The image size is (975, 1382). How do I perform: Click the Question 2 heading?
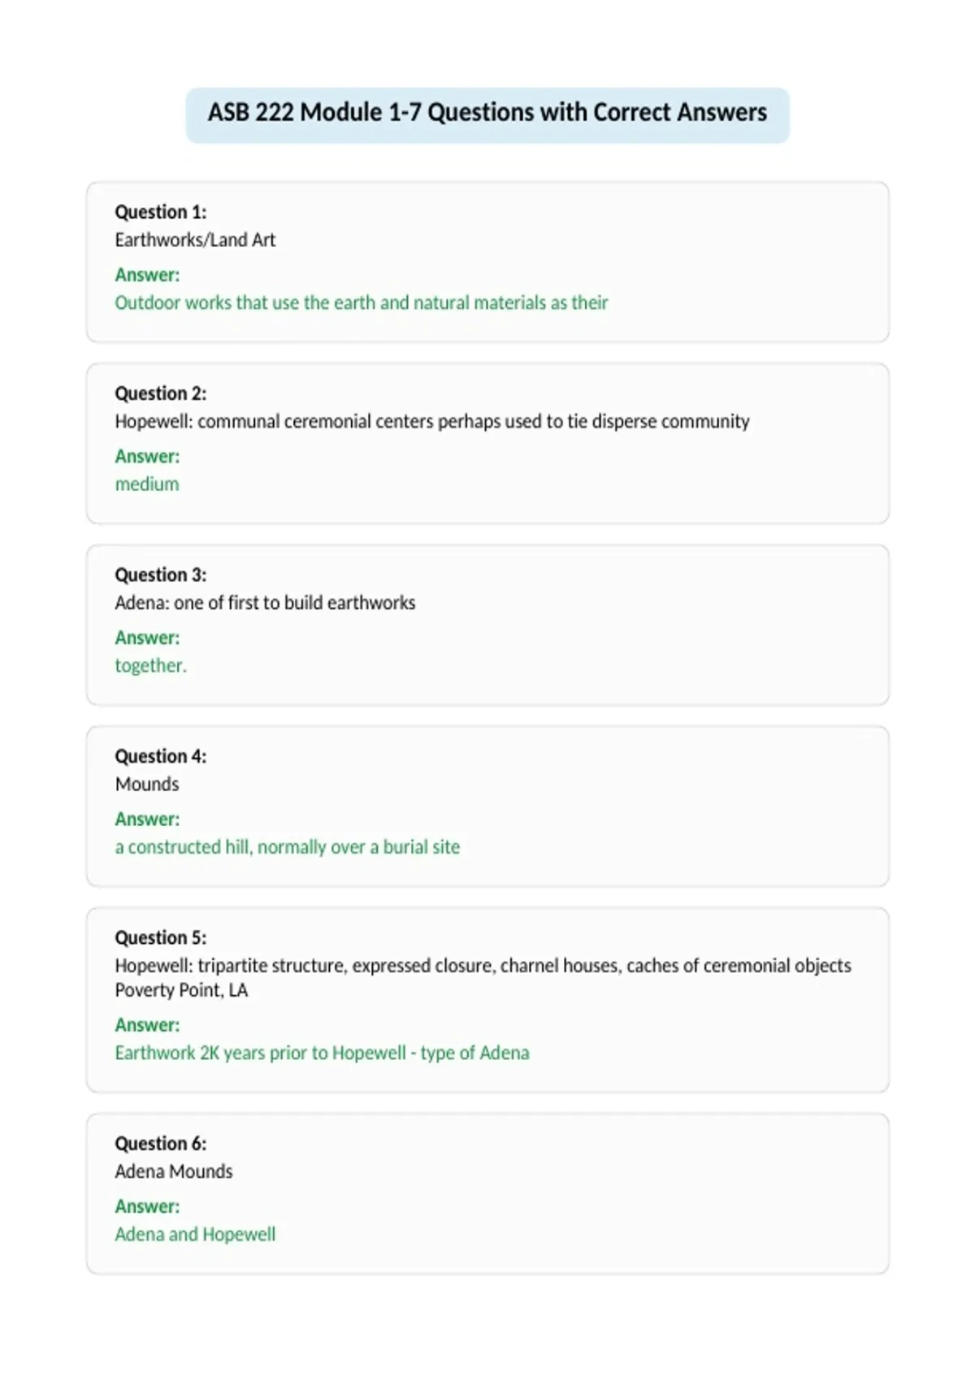point(161,393)
